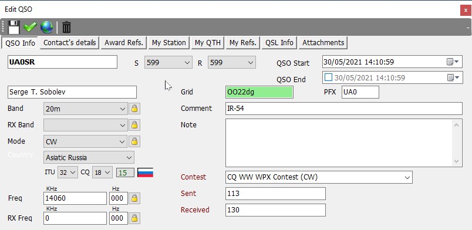472x230 pixels.
Task: Expand the Mode dropdown showing CW
Action: pos(123,141)
